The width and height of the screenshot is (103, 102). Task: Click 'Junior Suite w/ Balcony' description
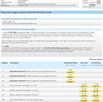click(x=26, y=100)
